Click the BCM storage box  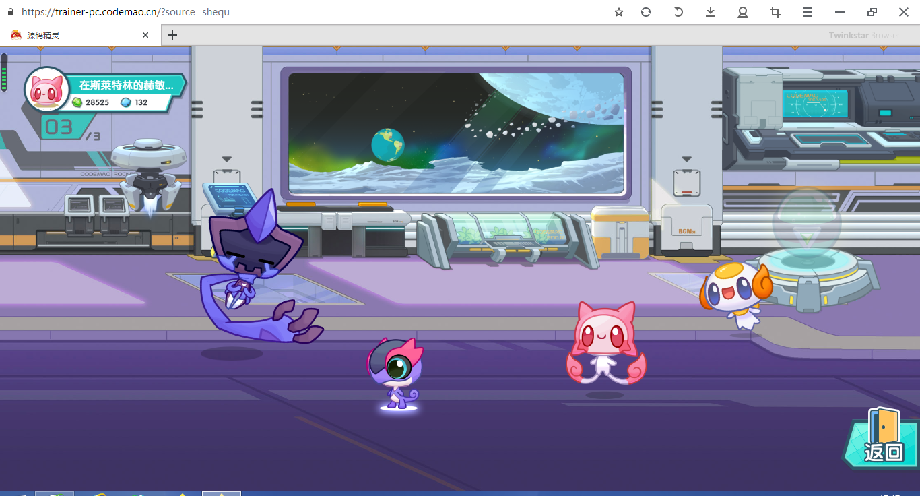[686, 229]
